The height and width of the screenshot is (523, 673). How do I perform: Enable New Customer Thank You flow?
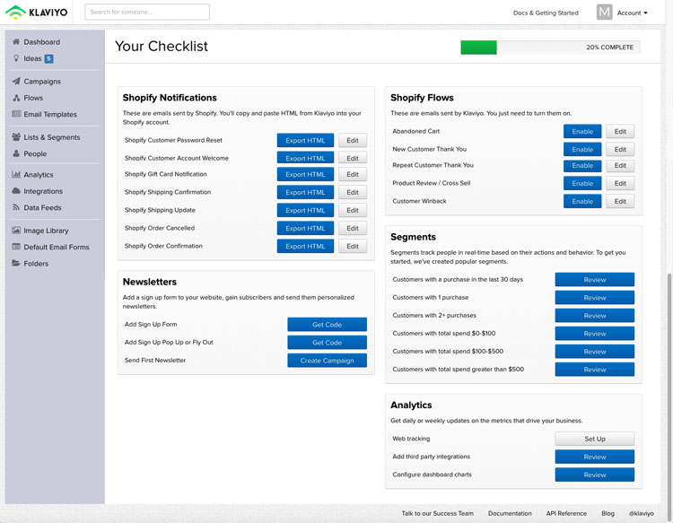coord(582,149)
